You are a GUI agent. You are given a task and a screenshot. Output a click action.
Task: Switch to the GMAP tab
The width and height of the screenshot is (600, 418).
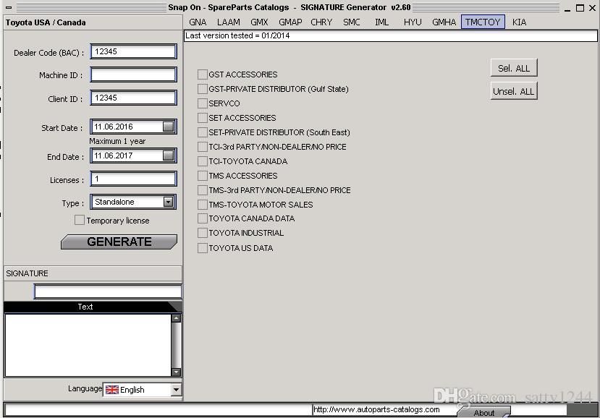pyautogui.click(x=290, y=22)
